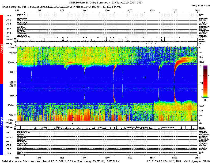Screen dimensions: 212x163
Task: Click the red Ahead spacecraft sidebar
Action: pos(2,49)
